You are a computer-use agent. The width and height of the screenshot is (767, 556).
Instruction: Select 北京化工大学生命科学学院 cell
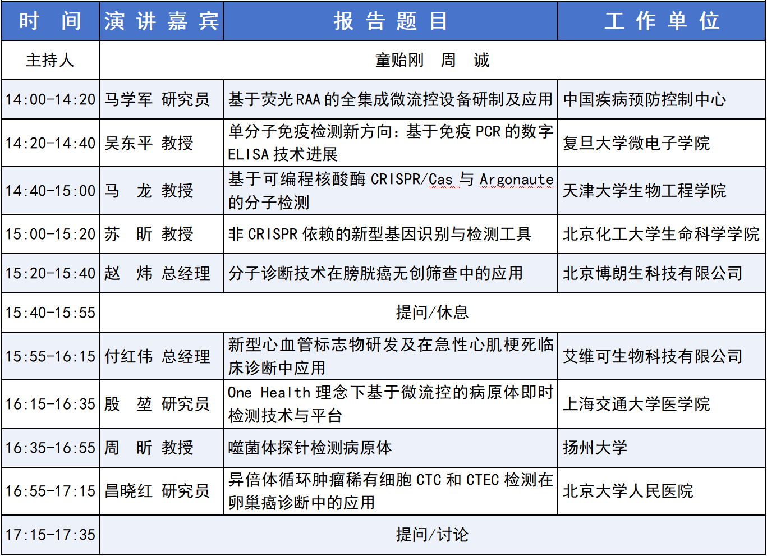coord(662,234)
